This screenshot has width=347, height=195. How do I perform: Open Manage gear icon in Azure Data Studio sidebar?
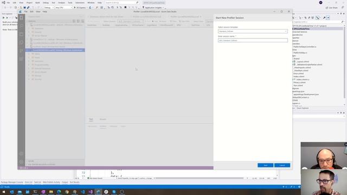tap(22, 162)
